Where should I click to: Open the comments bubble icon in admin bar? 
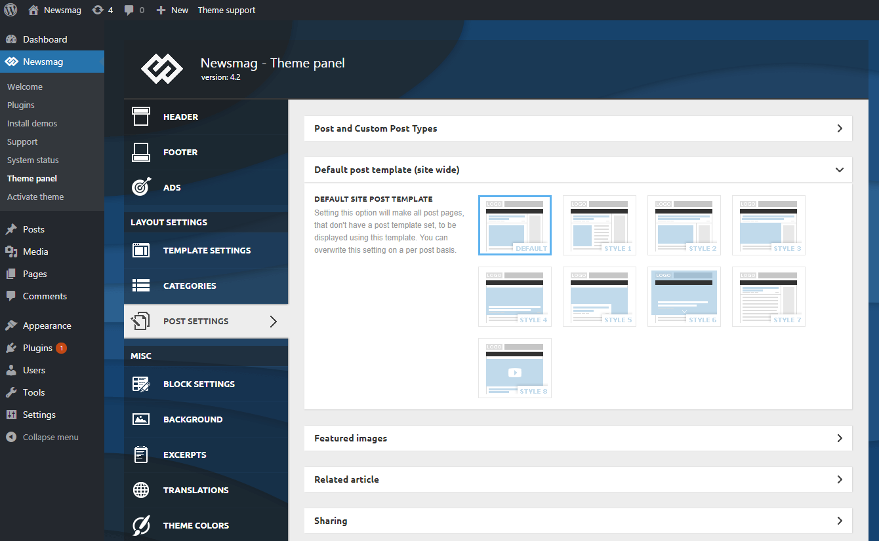point(129,10)
